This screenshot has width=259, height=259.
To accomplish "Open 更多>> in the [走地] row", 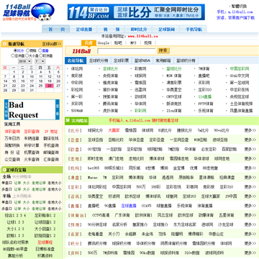I will 250,158.
